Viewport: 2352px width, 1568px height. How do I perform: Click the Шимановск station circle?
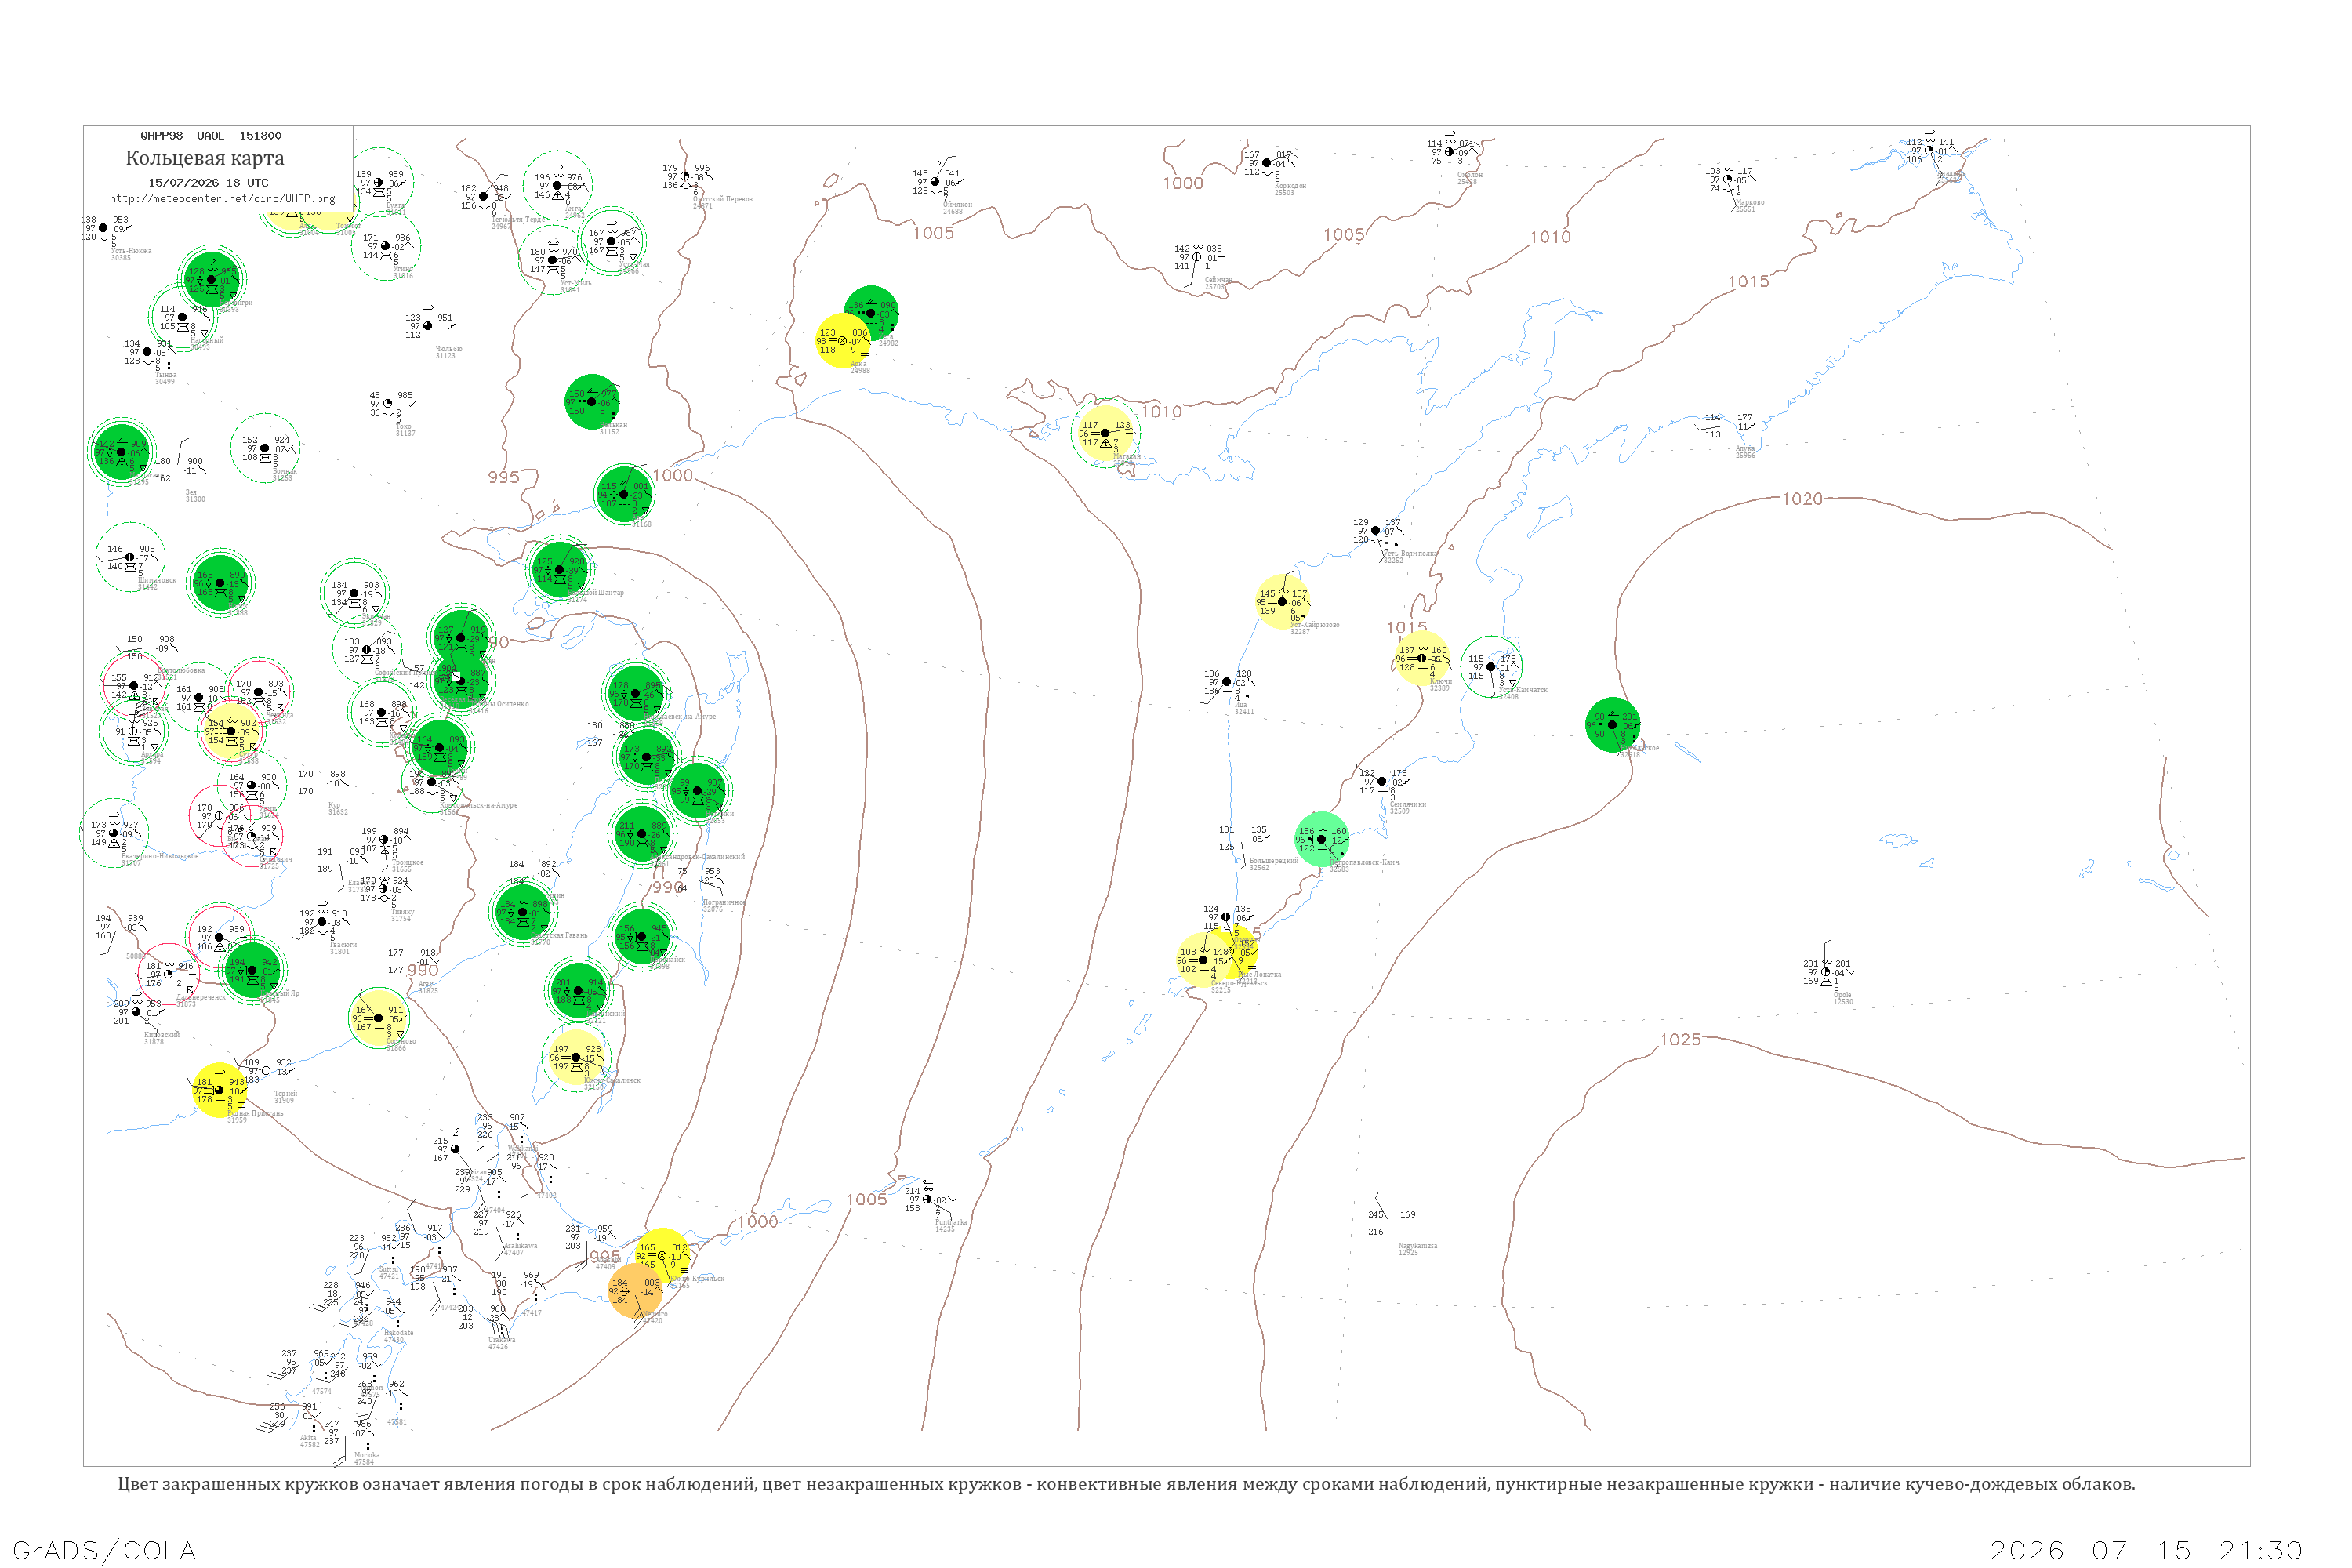[130, 557]
